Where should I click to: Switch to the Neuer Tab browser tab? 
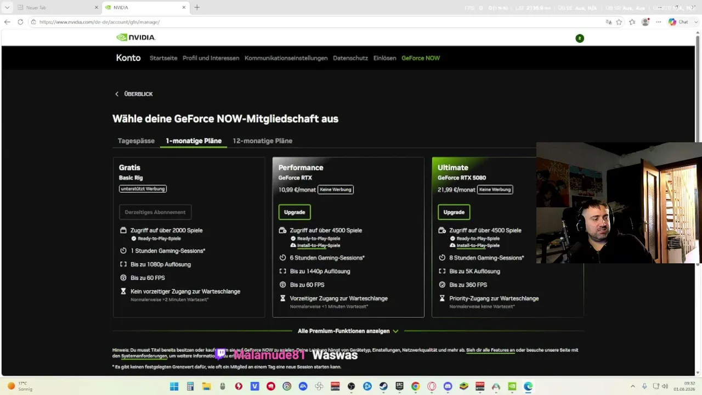57,8
